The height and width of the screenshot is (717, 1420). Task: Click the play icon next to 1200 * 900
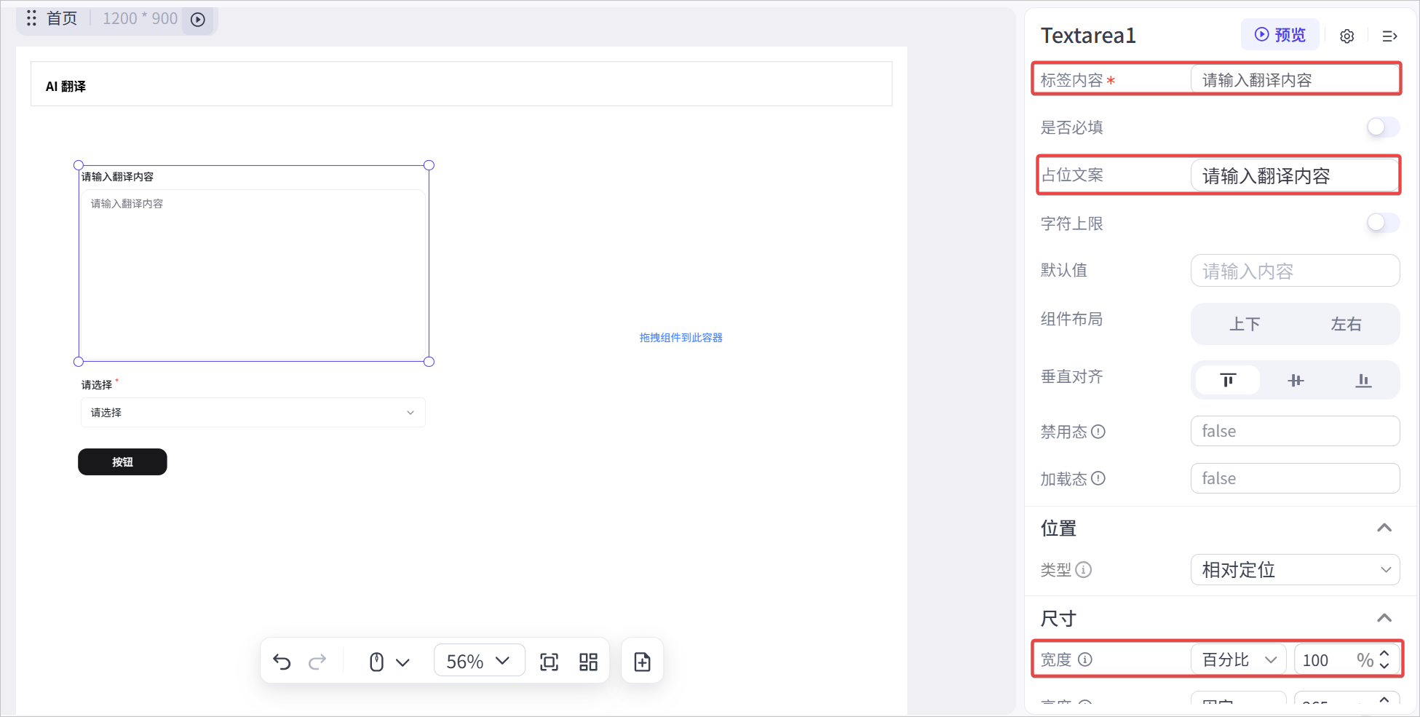(x=198, y=20)
